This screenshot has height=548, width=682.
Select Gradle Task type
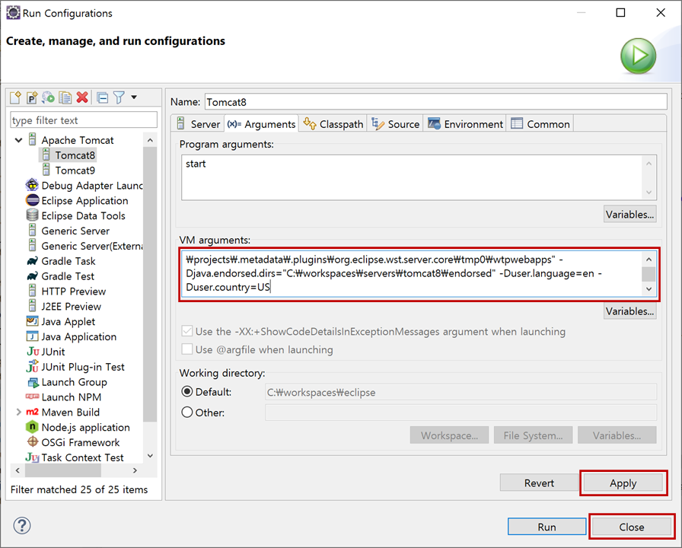(62, 261)
